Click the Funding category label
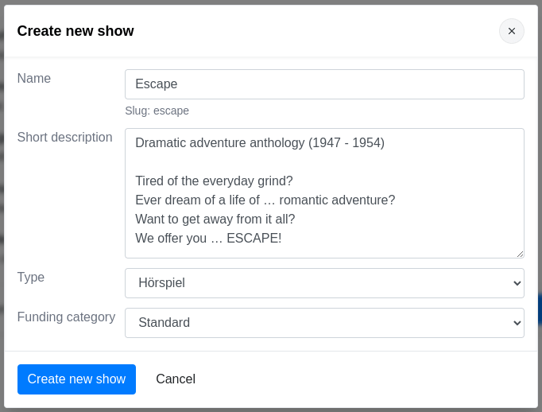 pos(66,317)
